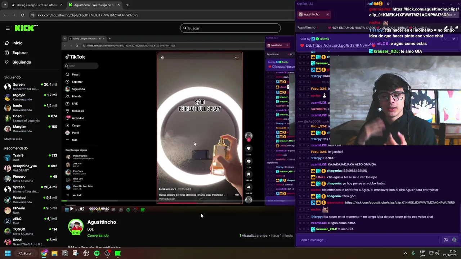461x259 pixels.
Task: Click the Agusttincho LIVE avatar
Action: coord(76,227)
